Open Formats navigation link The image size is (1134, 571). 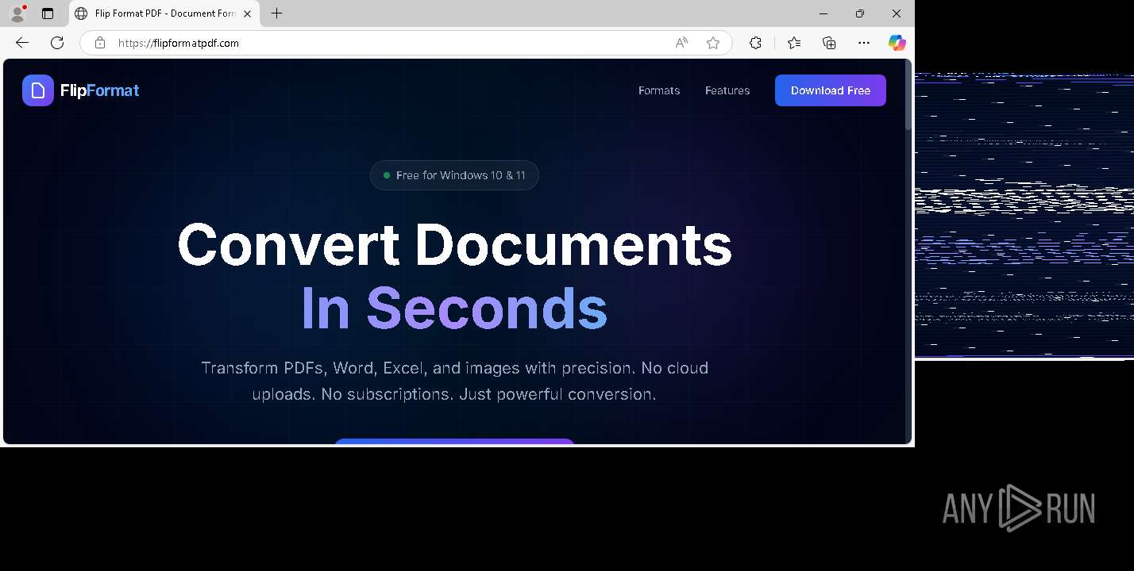(x=659, y=90)
